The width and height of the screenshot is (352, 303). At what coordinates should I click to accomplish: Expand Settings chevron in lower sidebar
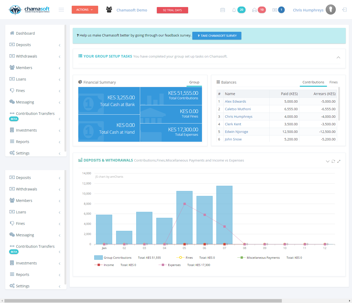pos(59,287)
